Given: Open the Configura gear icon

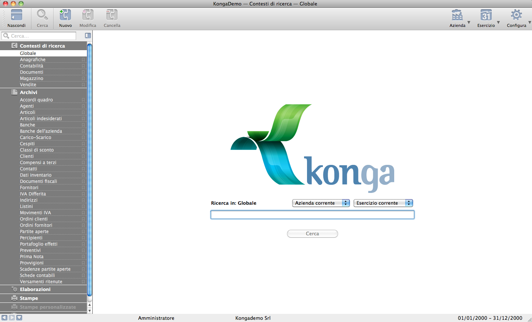Looking at the screenshot, I should pos(516,15).
